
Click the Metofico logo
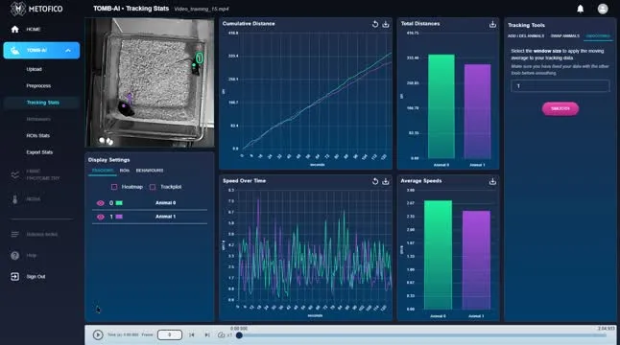point(36,9)
